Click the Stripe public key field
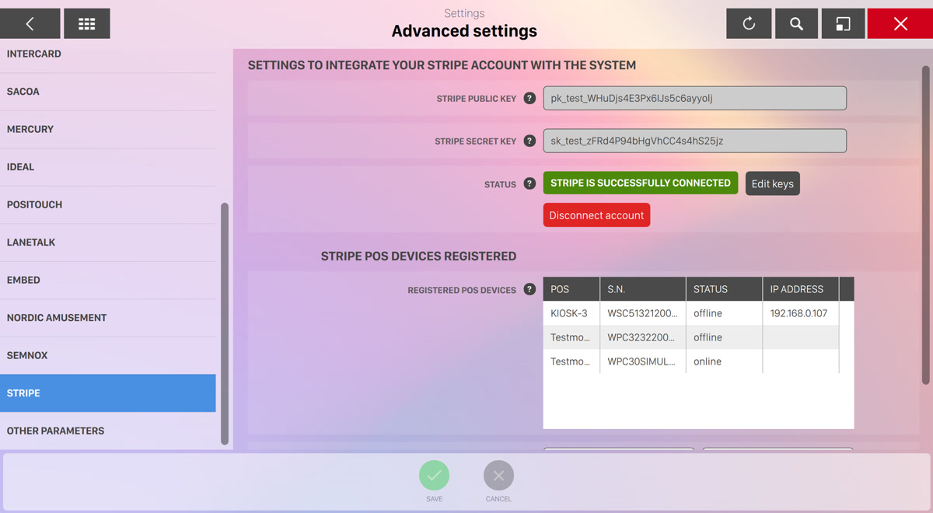This screenshot has height=513, width=933. (694, 99)
